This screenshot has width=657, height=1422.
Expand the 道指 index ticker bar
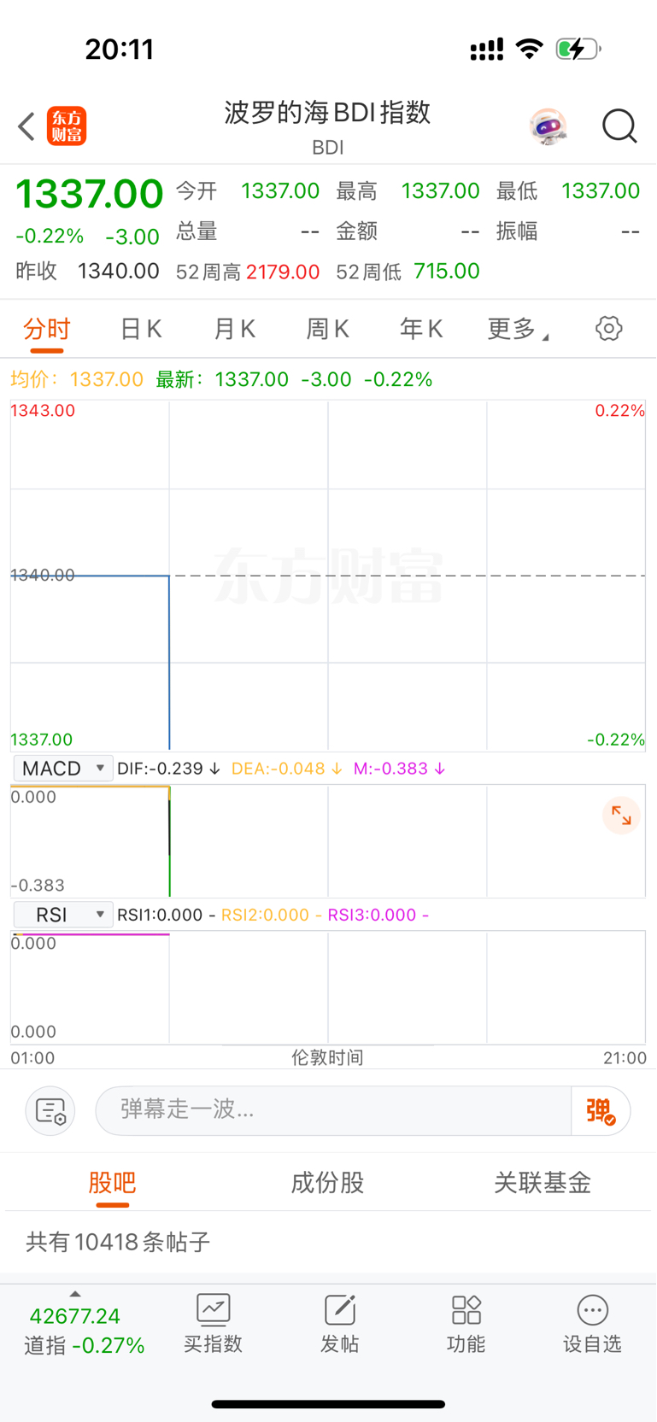pyautogui.click(x=84, y=1325)
